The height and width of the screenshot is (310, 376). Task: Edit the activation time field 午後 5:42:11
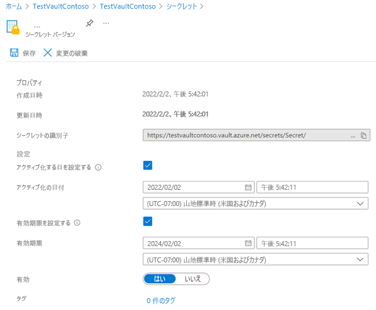[313, 187]
